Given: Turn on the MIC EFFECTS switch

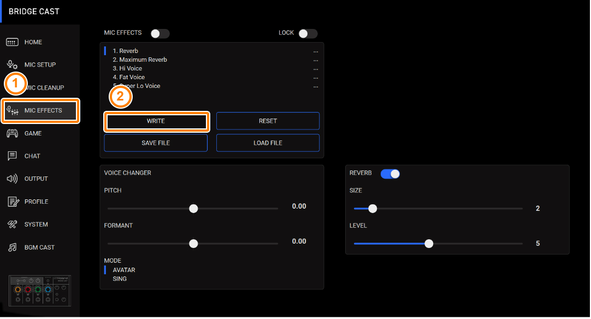Looking at the screenshot, I should (160, 33).
